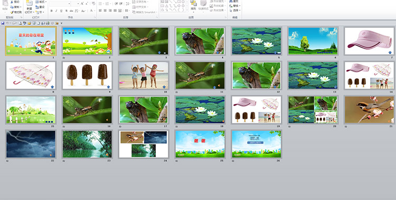Pick the line shape in gallery
Viewport: 396px width, 200px height.
click(x=171, y=2)
